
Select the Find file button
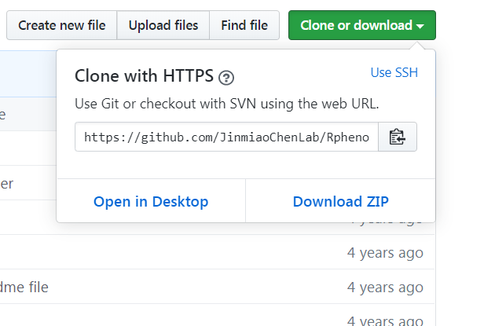[244, 25]
